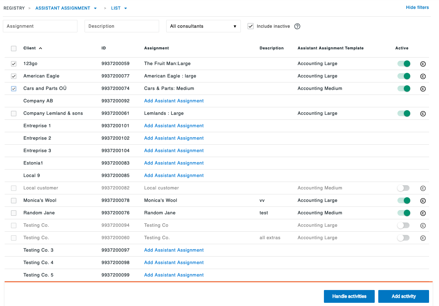Click the copy icon in the Random Jane row
Image resolution: width=439 pixels, height=306 pixels.
423,213
